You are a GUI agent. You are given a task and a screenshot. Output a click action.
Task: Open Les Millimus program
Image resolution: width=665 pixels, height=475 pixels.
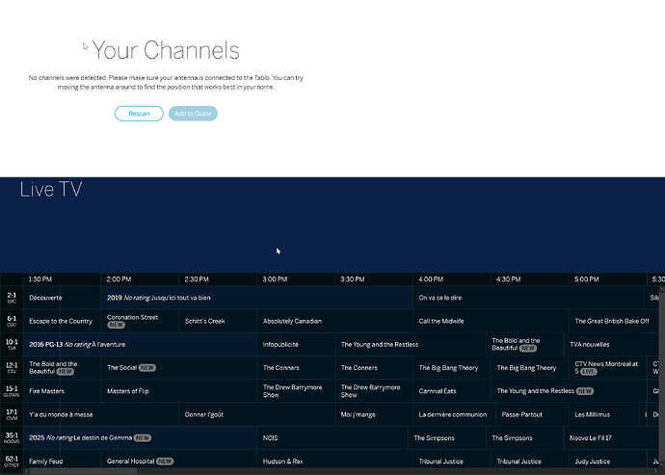[x=604, y=414]
